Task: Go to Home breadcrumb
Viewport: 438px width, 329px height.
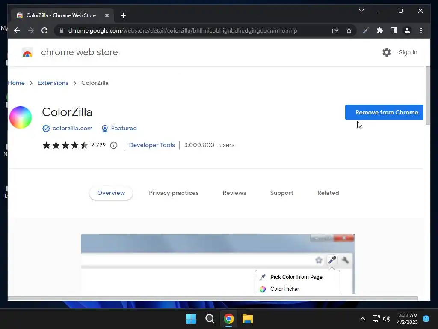Action: click(16, 83)
